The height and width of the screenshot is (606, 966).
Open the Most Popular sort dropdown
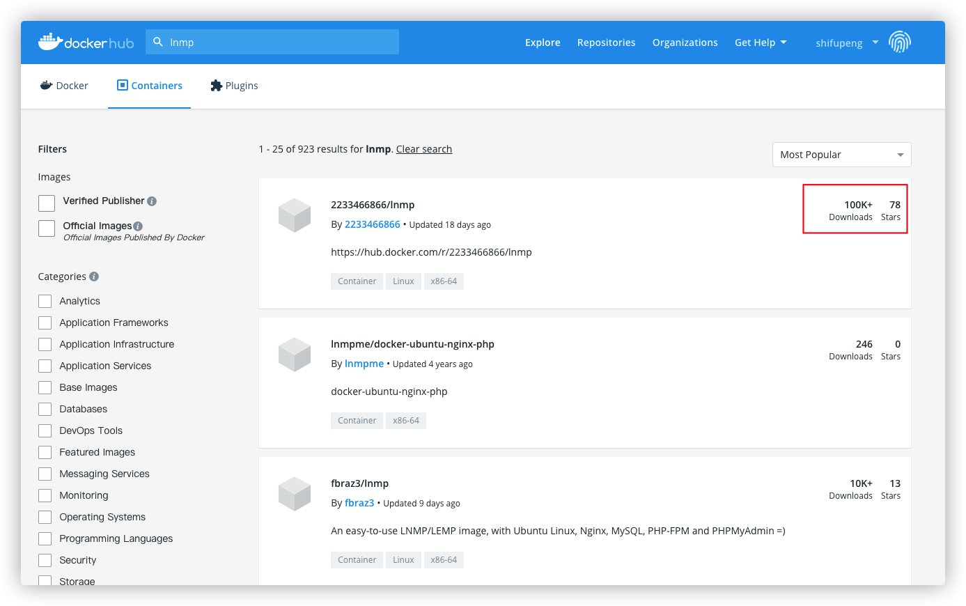tap(841, 155)
